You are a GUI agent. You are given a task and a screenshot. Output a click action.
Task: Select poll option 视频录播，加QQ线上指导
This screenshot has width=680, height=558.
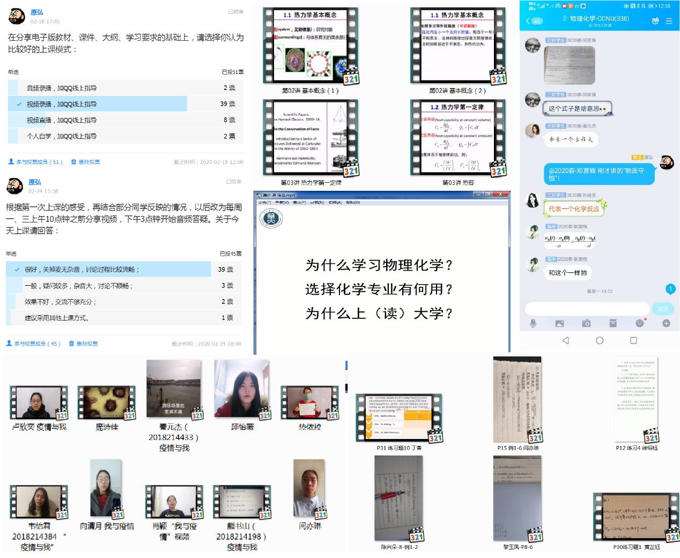(x=62, y=104)
